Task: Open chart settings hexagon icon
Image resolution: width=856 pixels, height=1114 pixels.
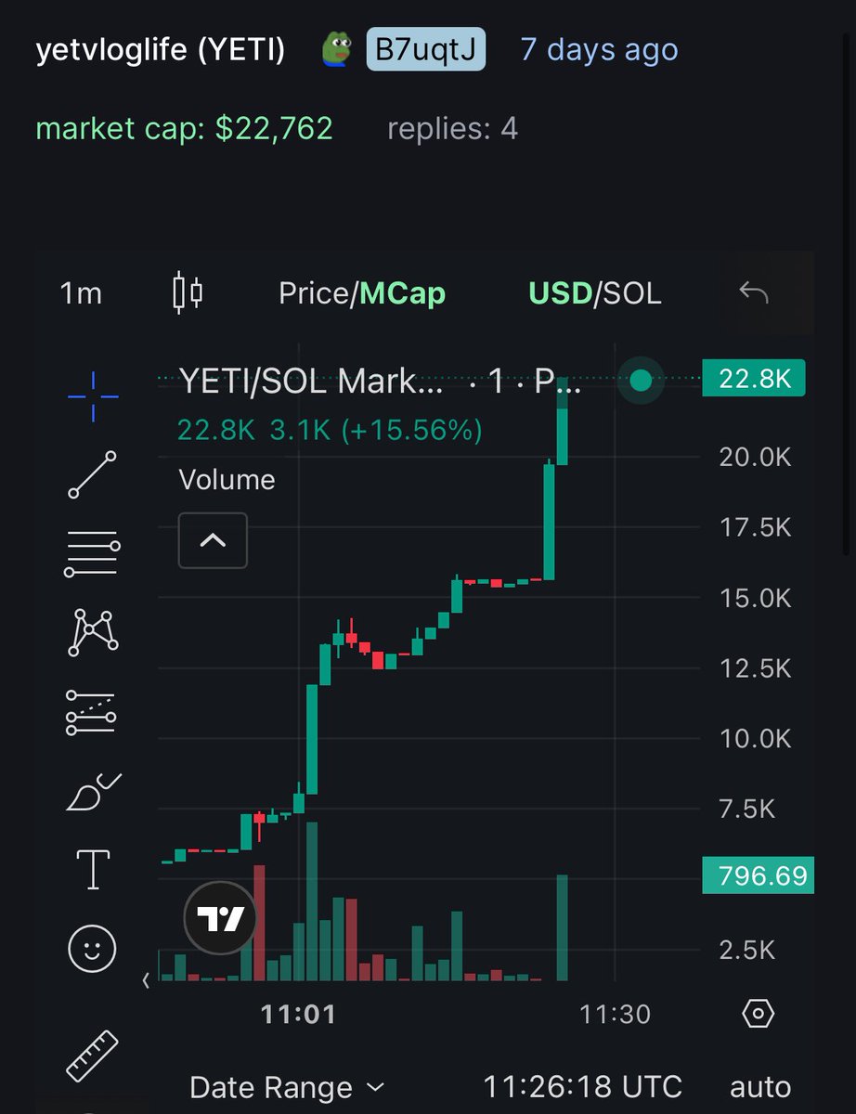Action: point(759,1014)
